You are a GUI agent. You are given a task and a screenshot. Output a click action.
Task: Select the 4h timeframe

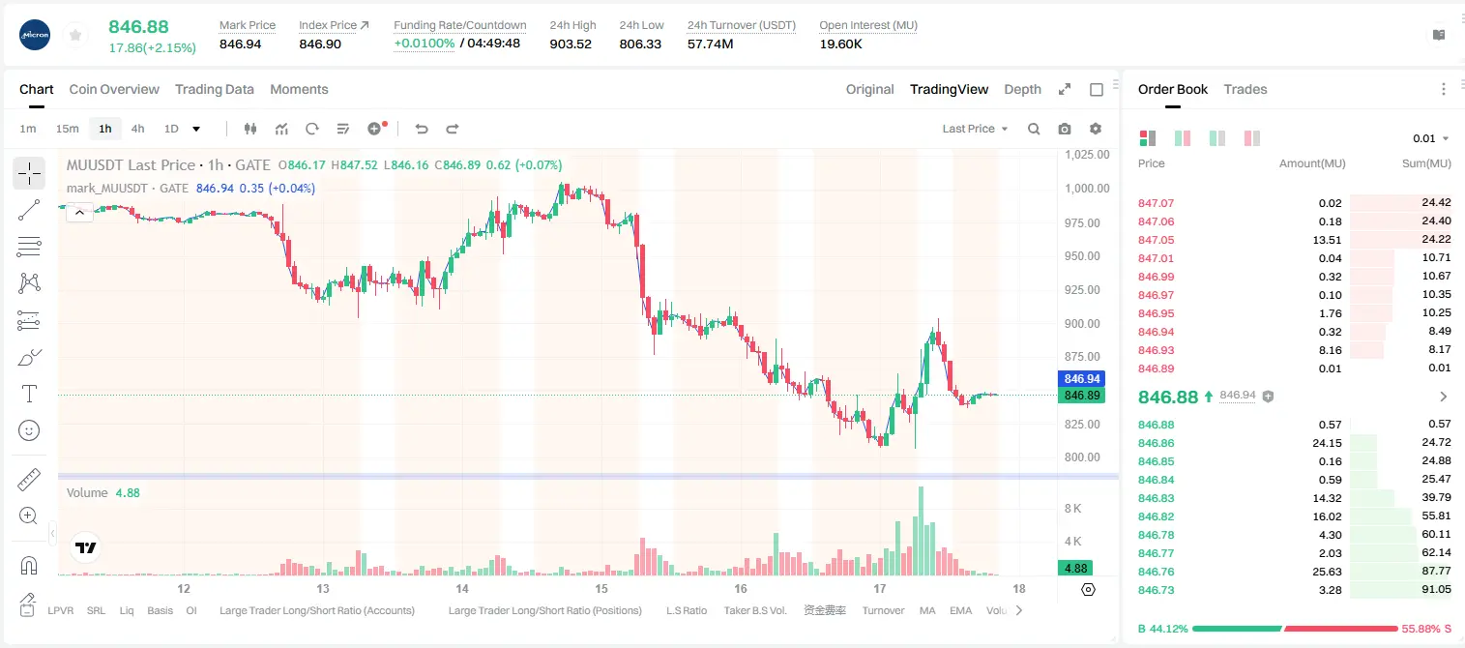tap(137, 129)
